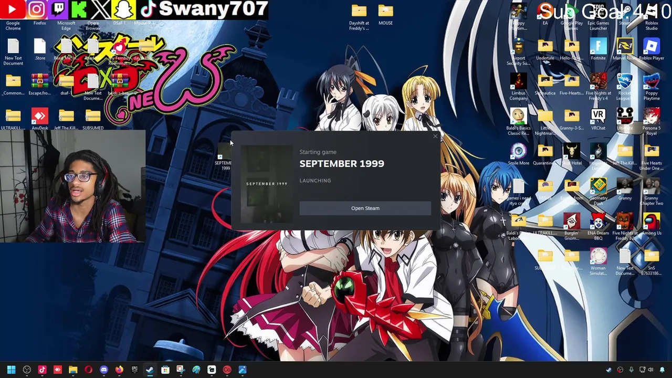Select Limbus Company desktop icon
The width and height of the screenshot is (672, 378).
[x=518, y=87]
